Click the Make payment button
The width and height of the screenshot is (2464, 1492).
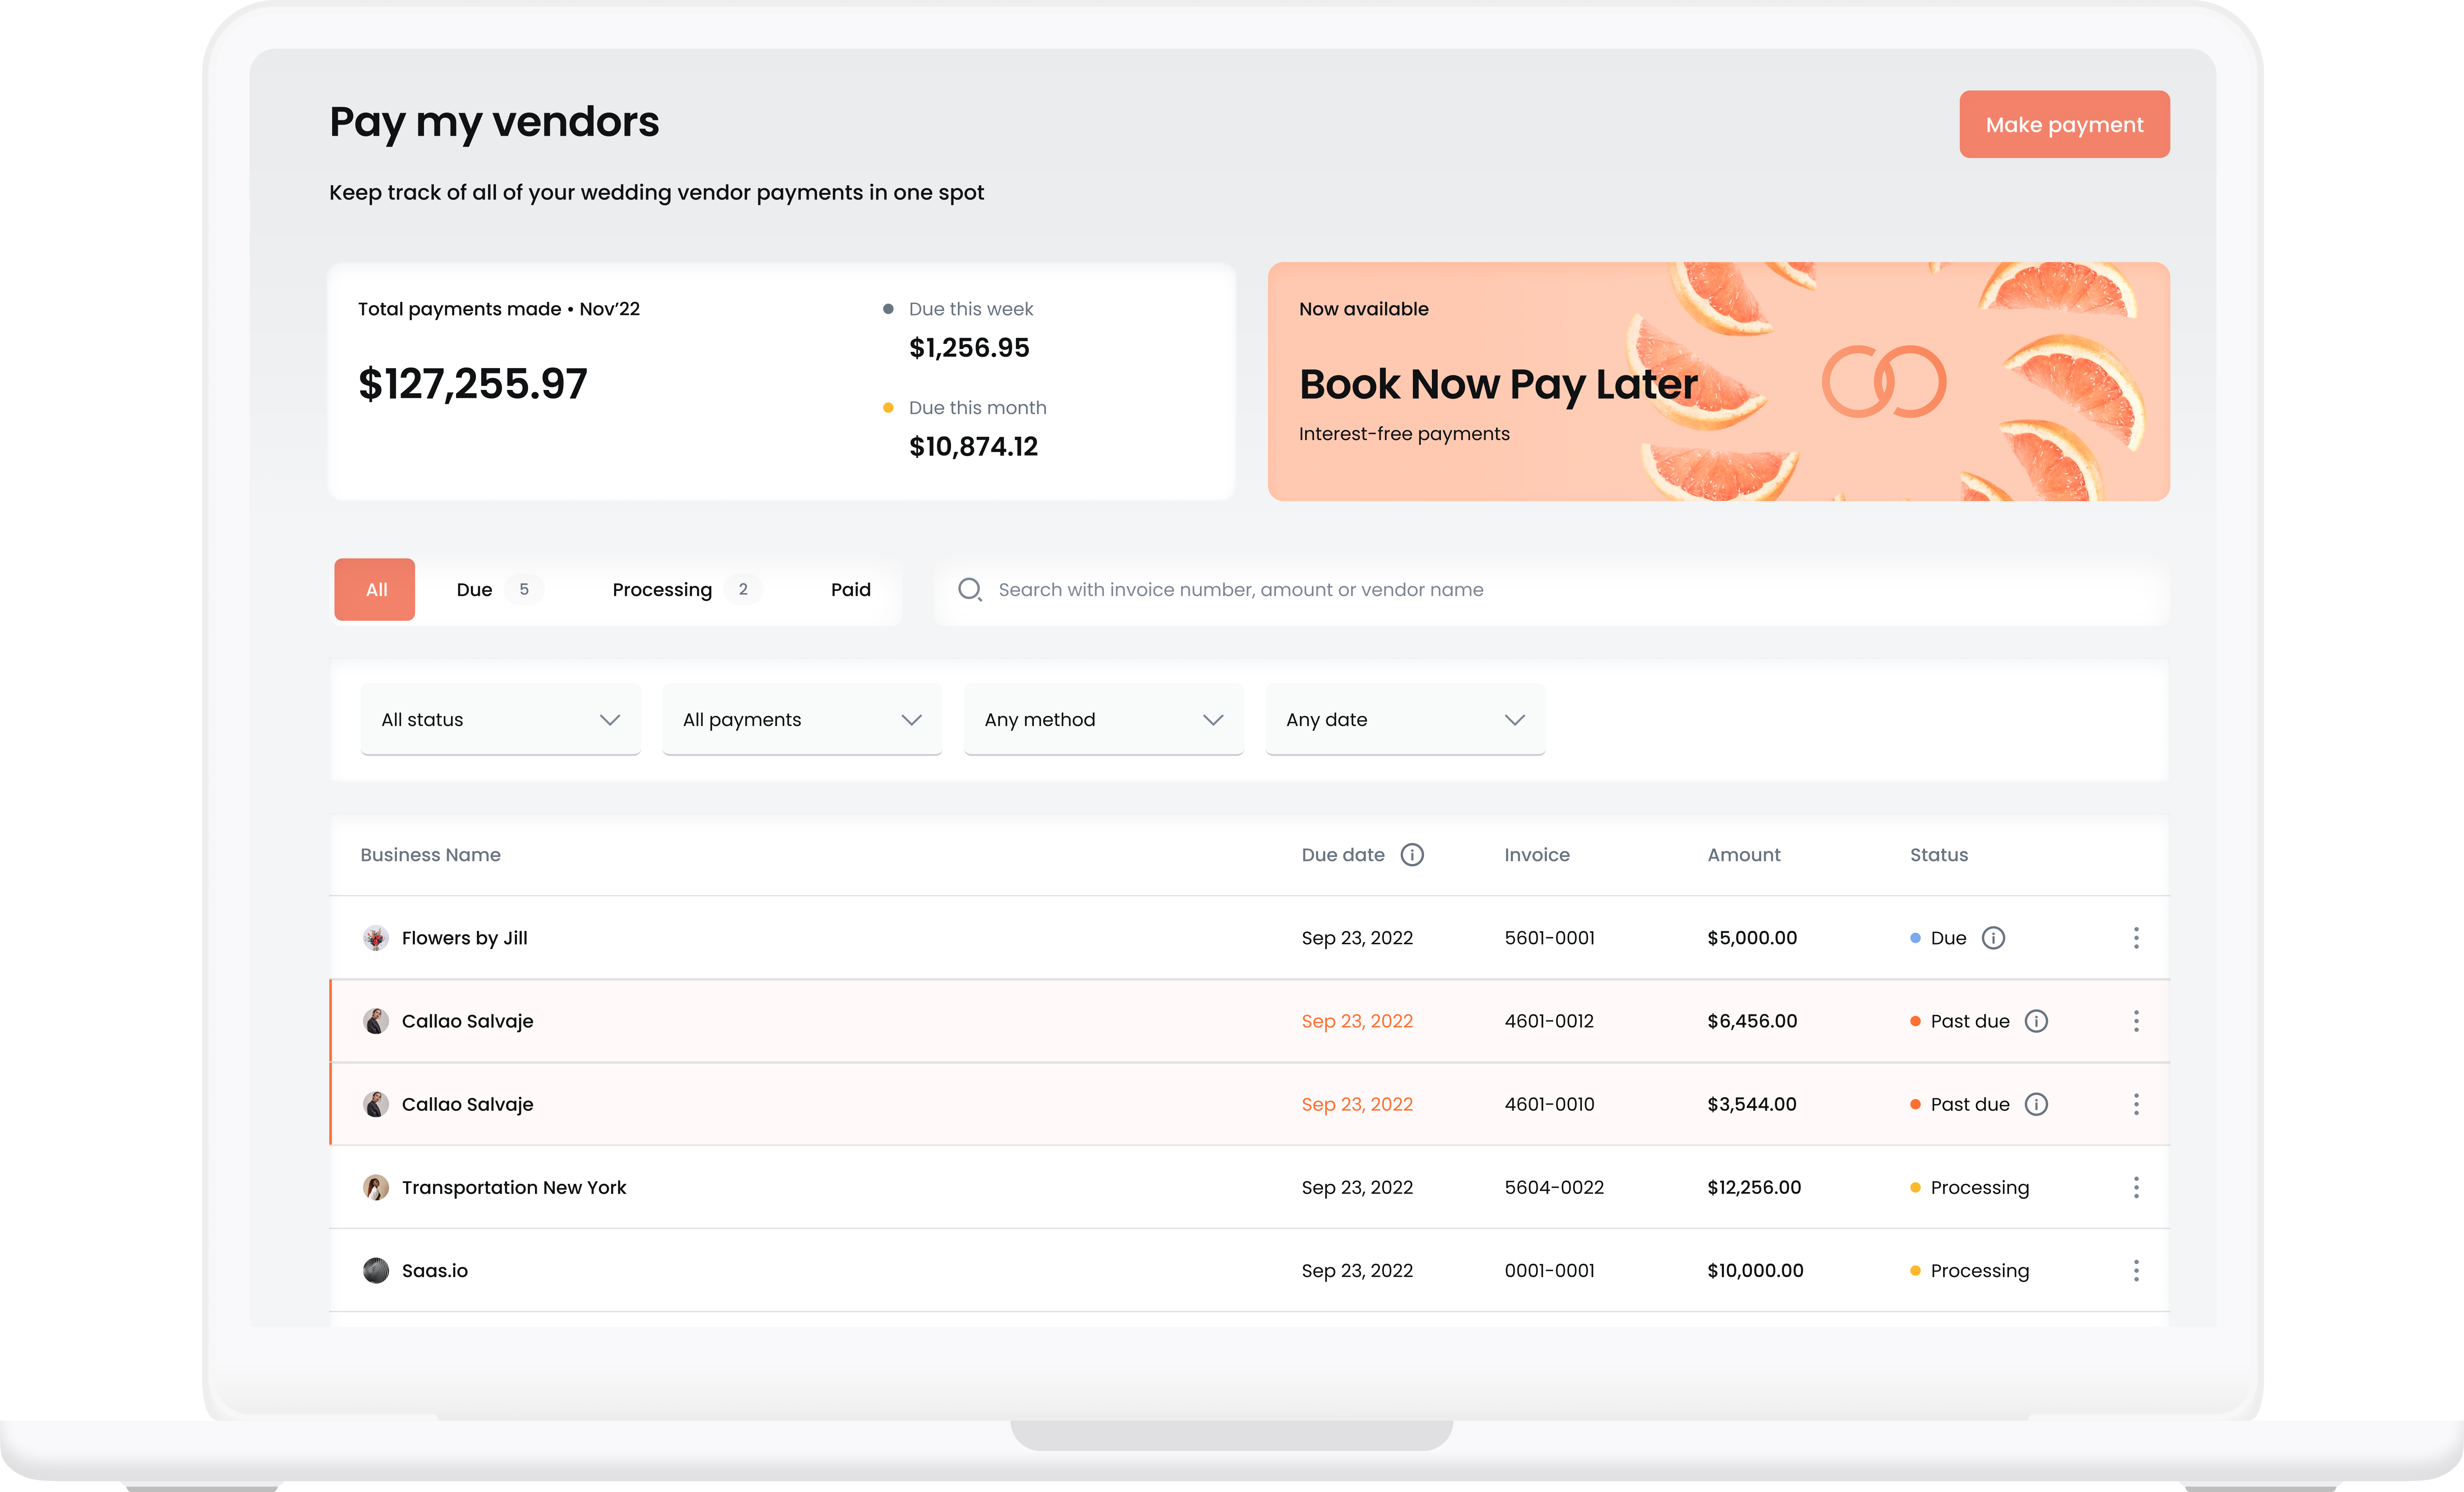2064,124
